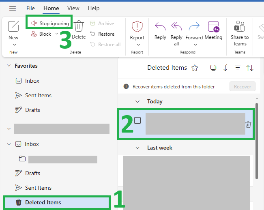The image size is (264, 210).
Task: Open the Block options dropdown arrow
Action: click(57, 34)
